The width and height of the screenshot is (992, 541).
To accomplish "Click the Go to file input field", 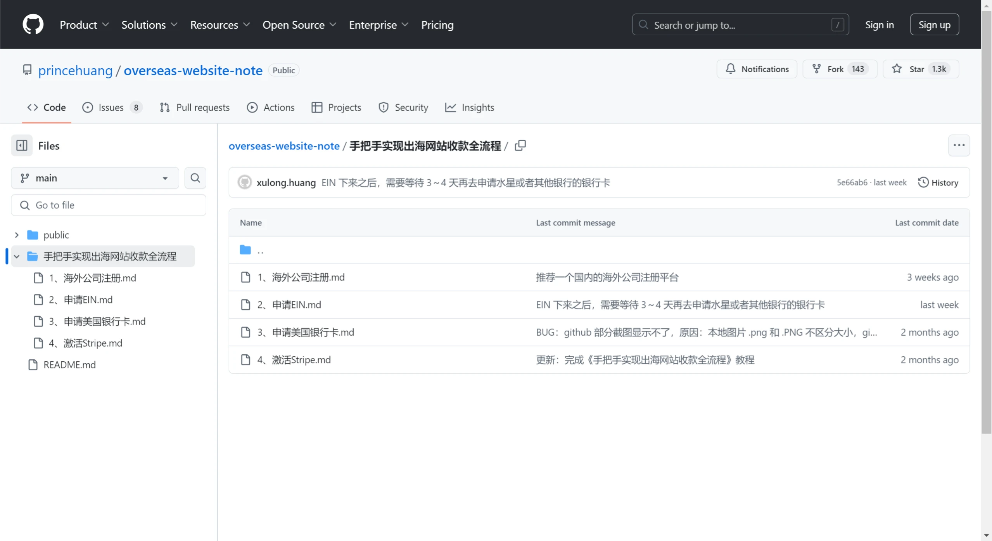I will click(109, 205).
